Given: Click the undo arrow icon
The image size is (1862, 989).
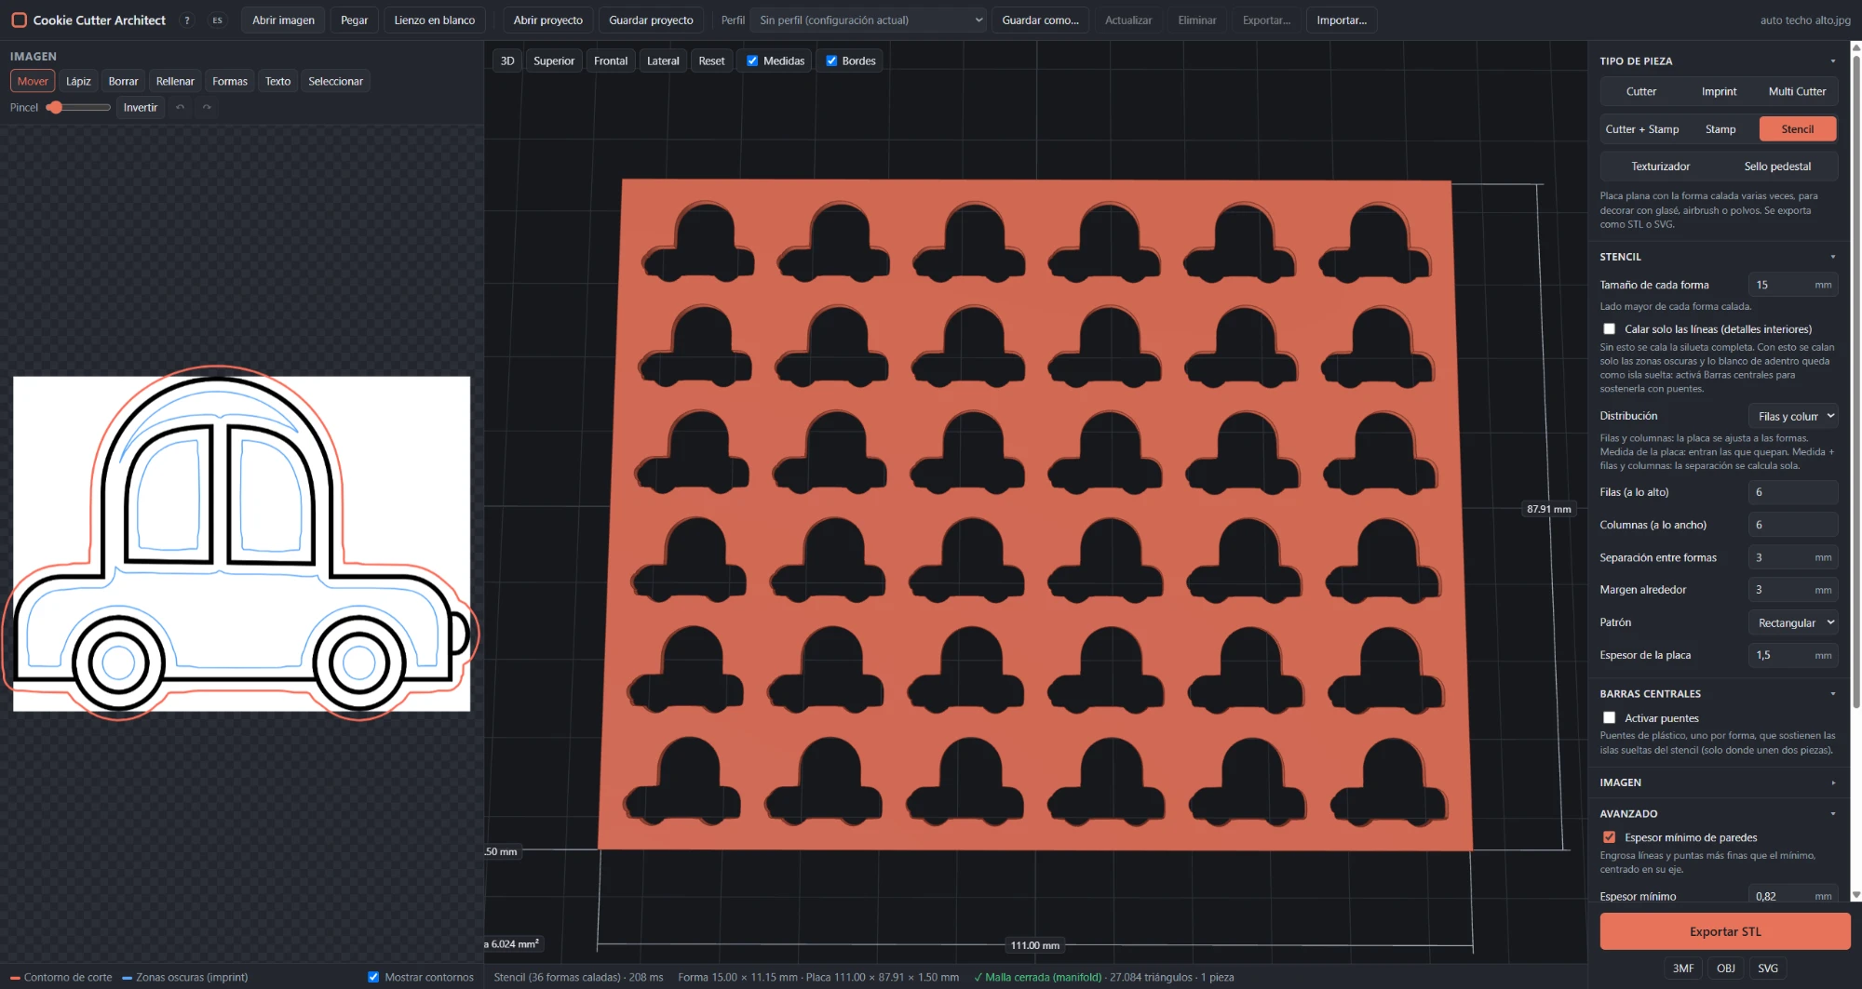Looking at the screenshot, I should point(181,108).
